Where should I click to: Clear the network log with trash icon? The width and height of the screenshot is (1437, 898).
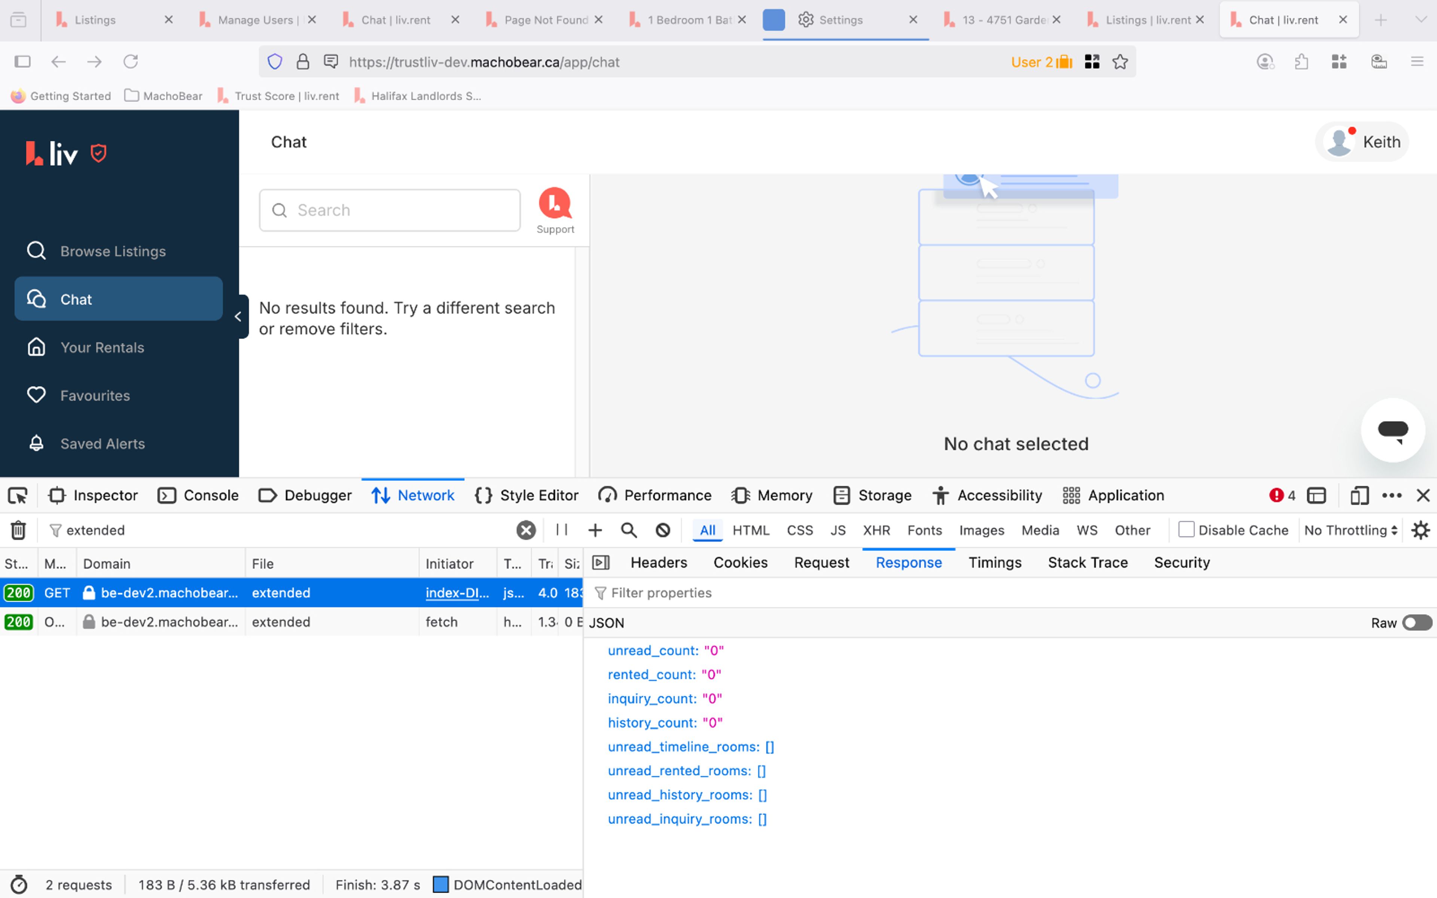tap(18, 530)
